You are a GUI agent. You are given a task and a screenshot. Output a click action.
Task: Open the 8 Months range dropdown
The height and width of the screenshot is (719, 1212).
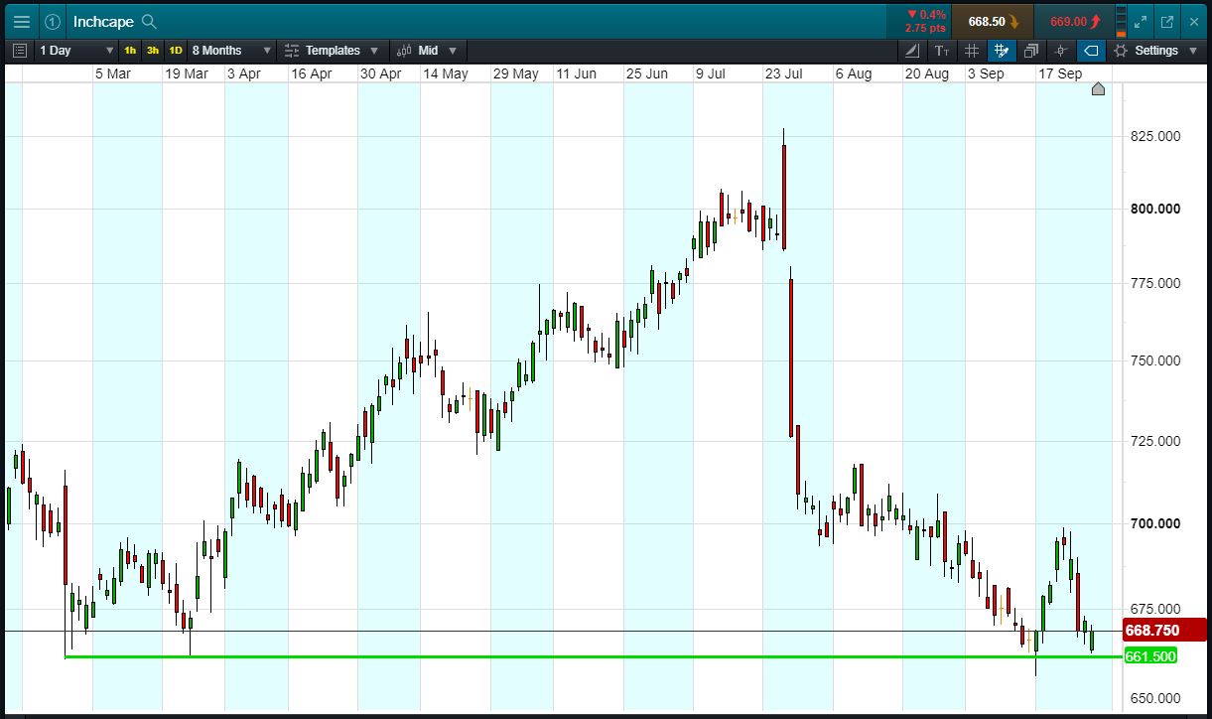[231, 51]
